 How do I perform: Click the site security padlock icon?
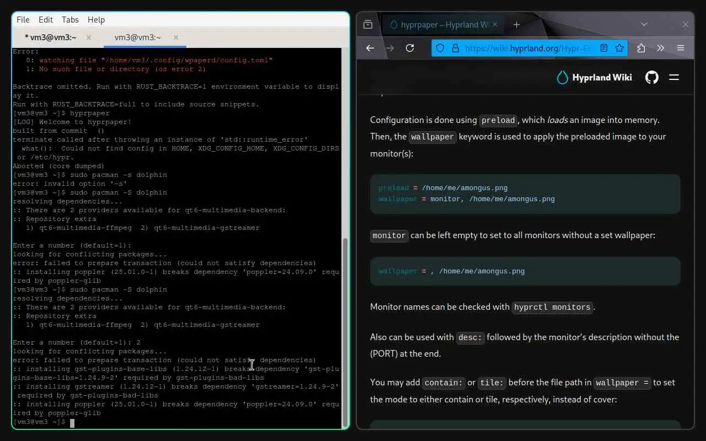click(456, 48)
